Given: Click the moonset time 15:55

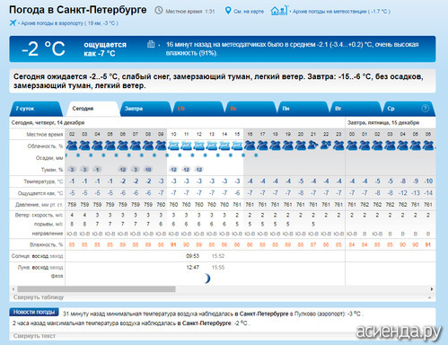Looking at the screenshot, I should [218, 268].
